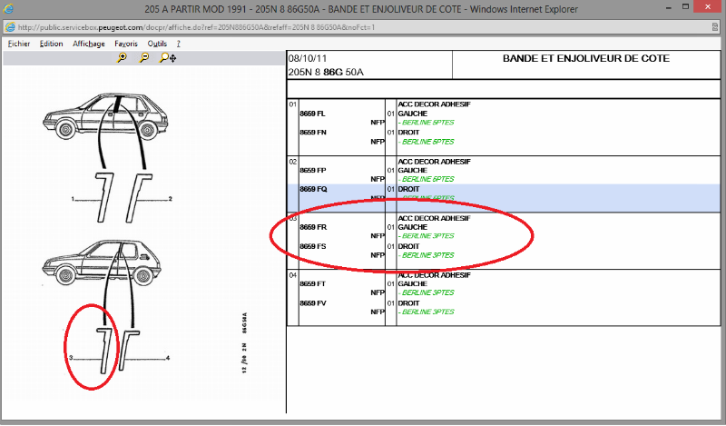Click row number 01 in parts table
The height and width of the screenshot is (426, 726).
coord(292,104)
